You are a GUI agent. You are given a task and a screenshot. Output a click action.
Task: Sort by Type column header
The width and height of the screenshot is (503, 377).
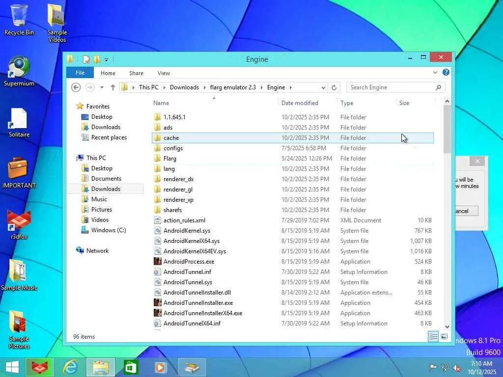point(366,103)
